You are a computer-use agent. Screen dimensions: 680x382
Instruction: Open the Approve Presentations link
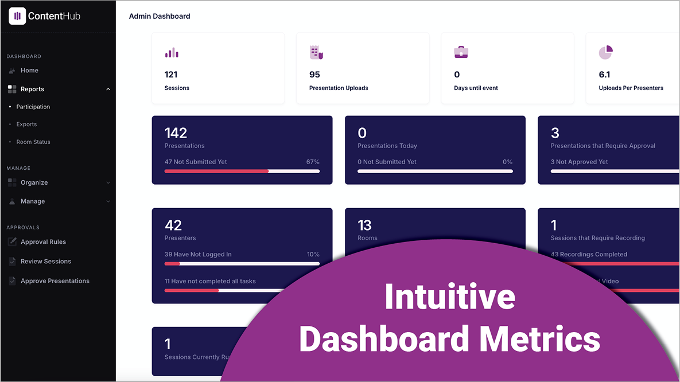55,281
